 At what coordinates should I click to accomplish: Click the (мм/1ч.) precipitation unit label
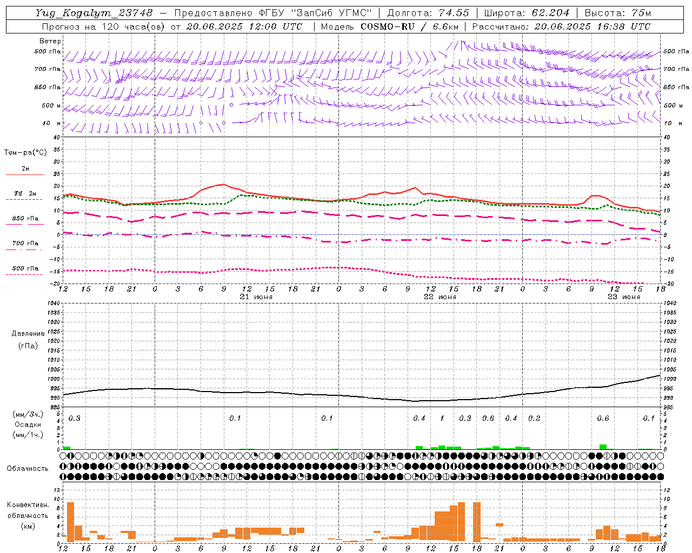click(x=28, y=435)
